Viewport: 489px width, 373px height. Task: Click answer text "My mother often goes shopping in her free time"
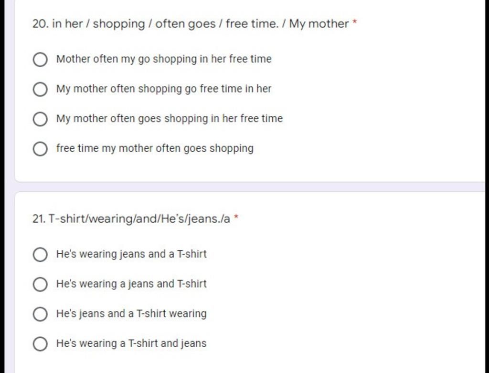(x=170, y=119)
